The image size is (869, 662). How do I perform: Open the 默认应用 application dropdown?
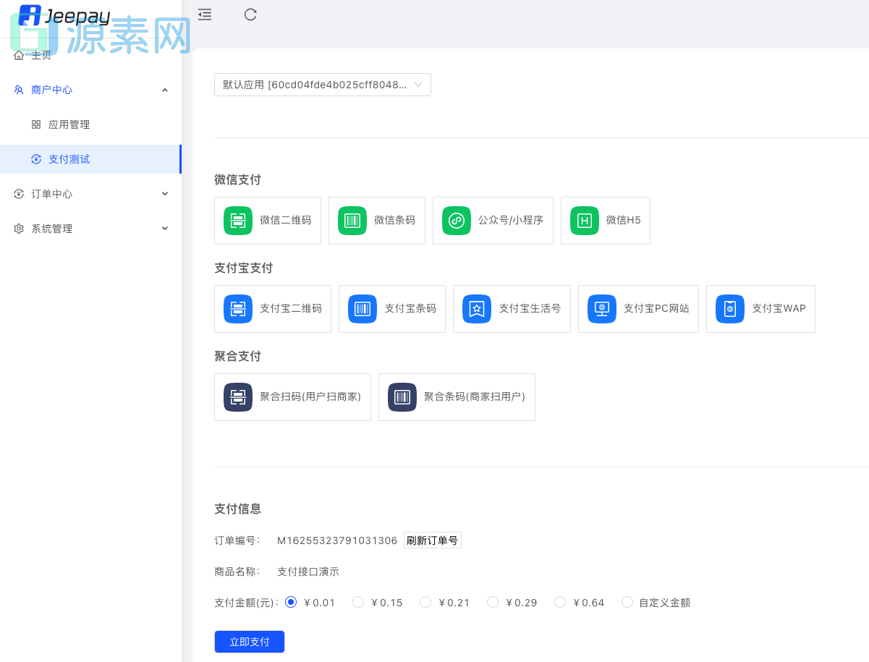click(x=322, y=85)
